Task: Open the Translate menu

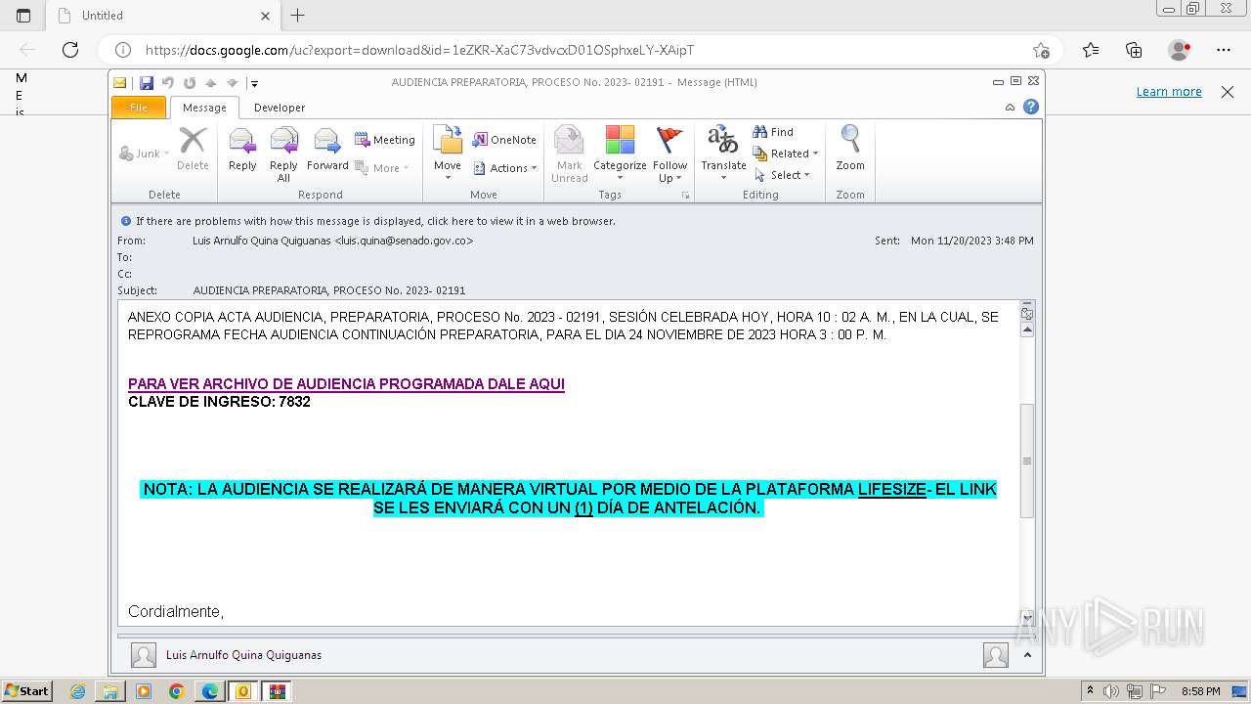Action: 723,154
